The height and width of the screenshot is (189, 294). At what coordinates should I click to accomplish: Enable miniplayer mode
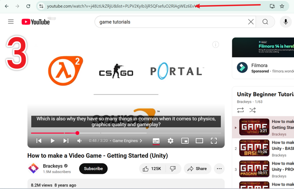tap(185, 141)
